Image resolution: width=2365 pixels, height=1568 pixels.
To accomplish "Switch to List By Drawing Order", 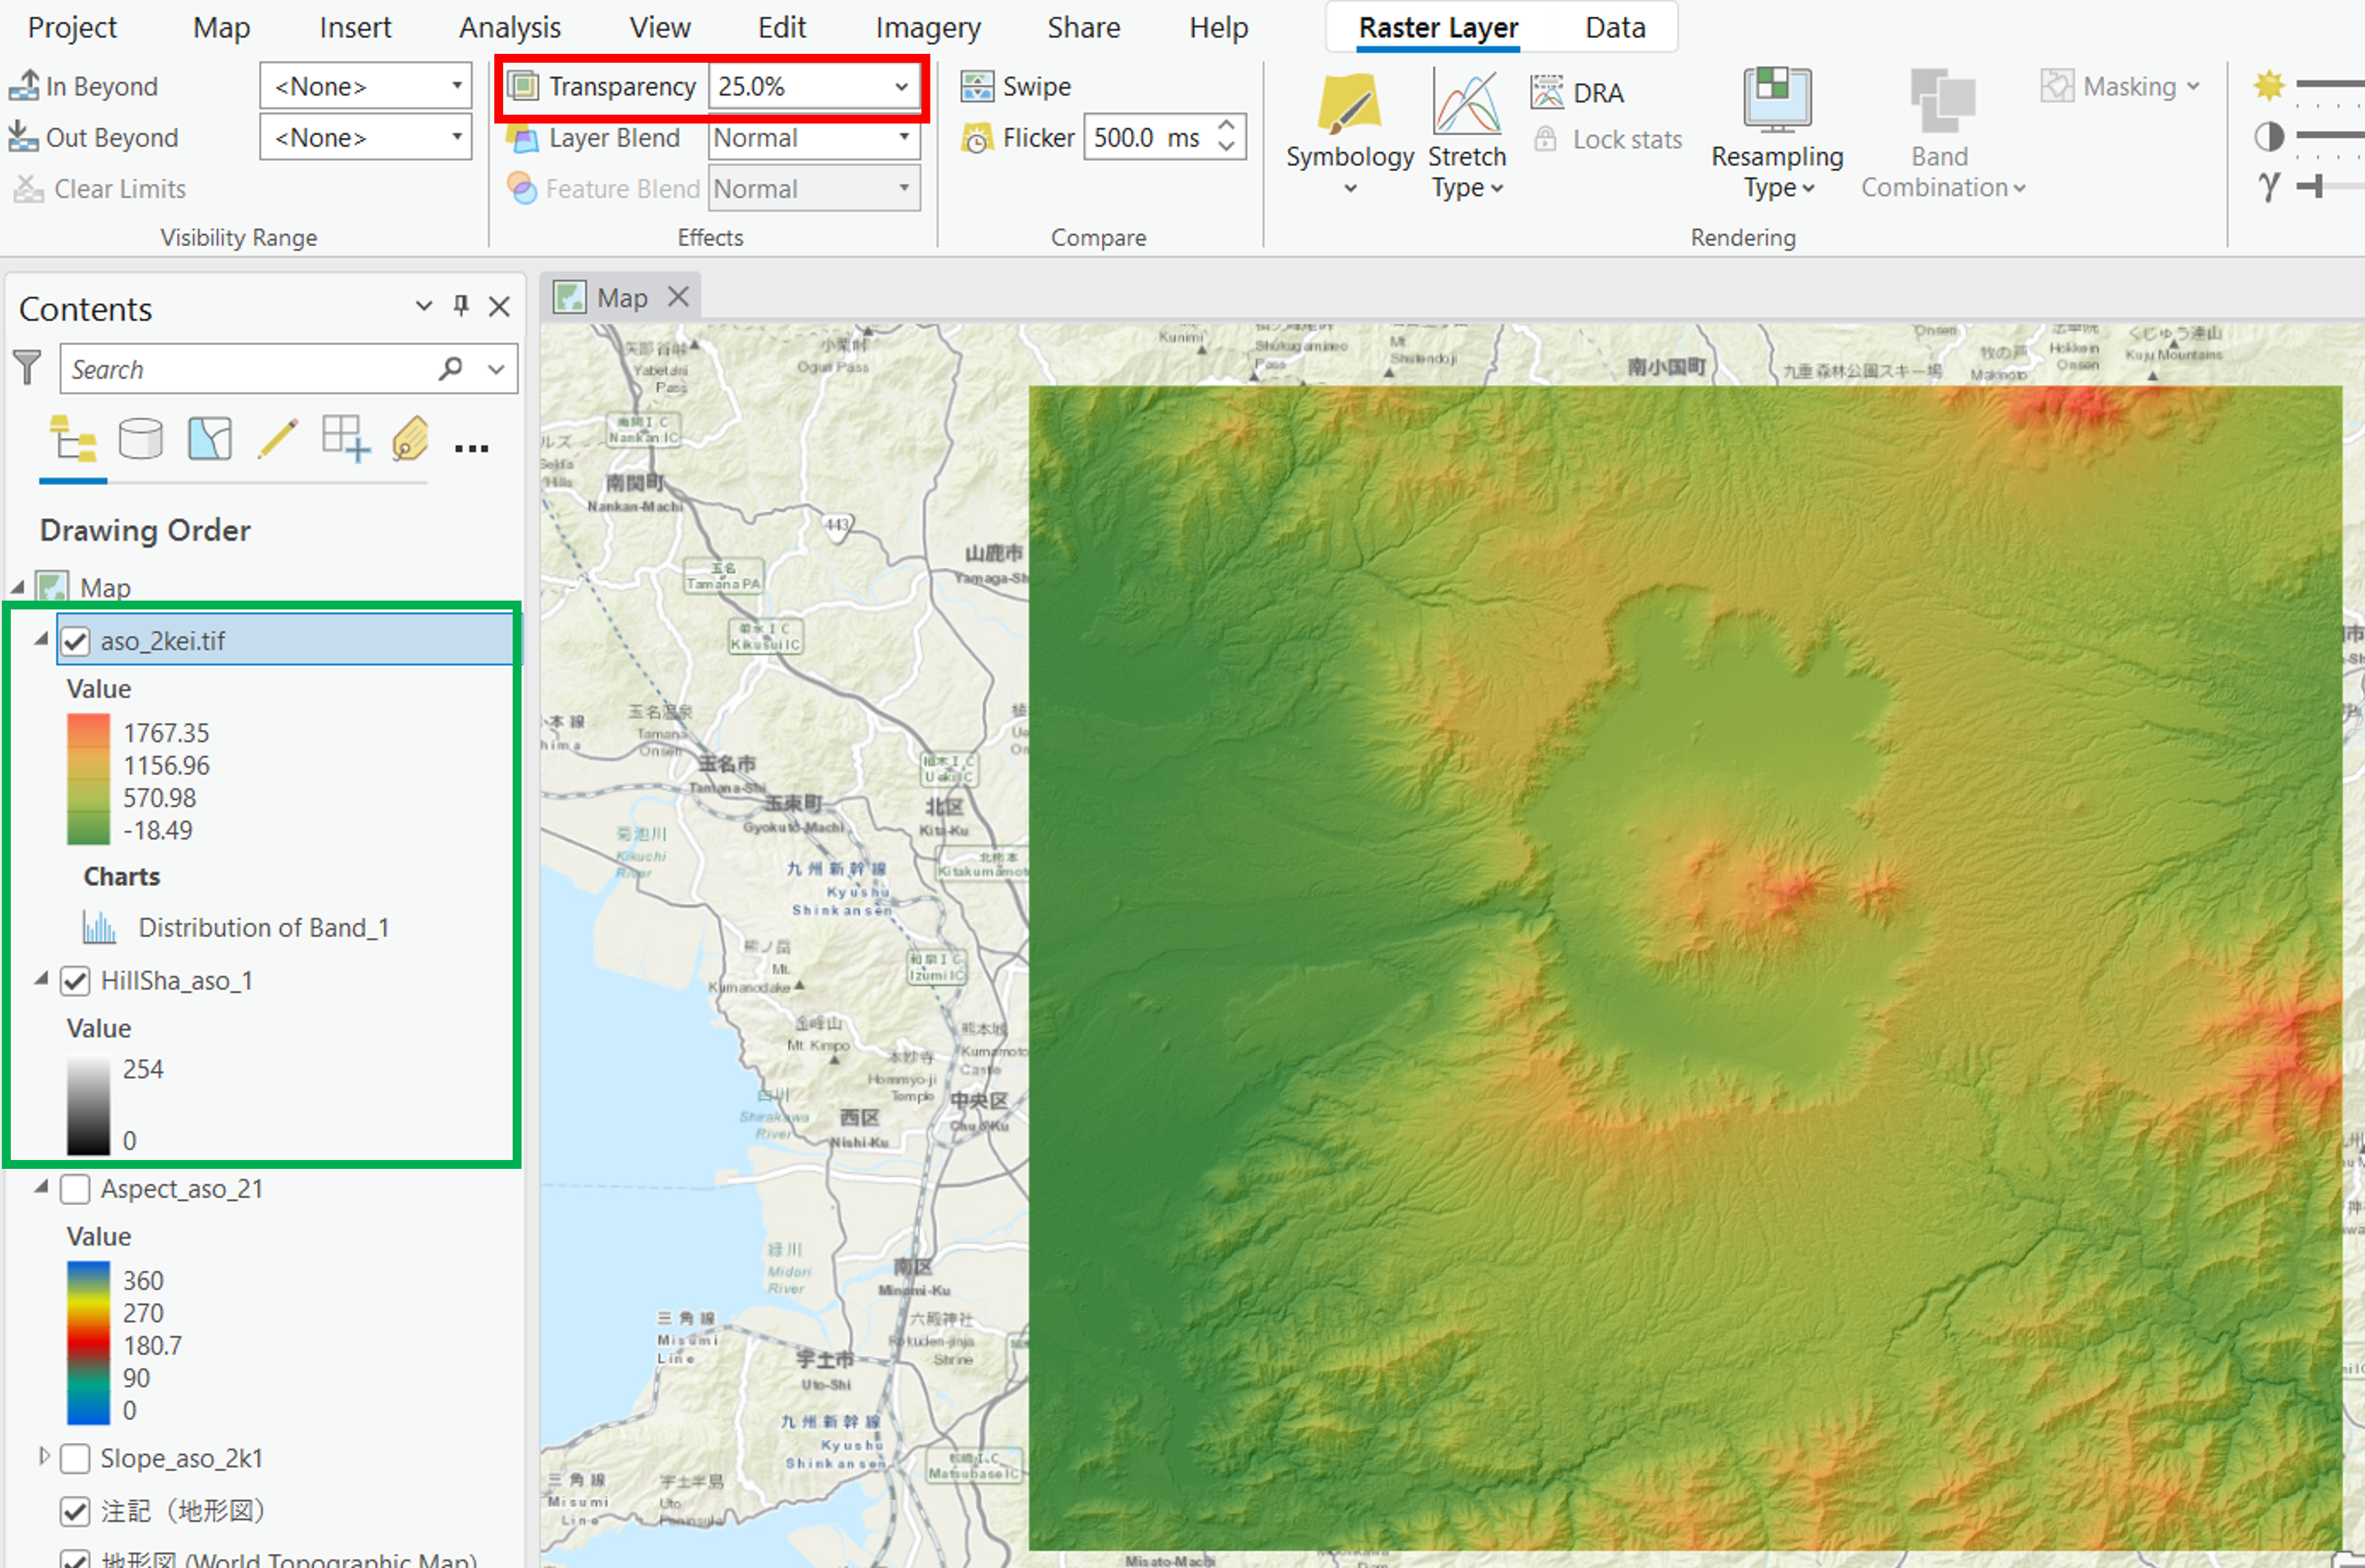I will click(x=73, y=439).
